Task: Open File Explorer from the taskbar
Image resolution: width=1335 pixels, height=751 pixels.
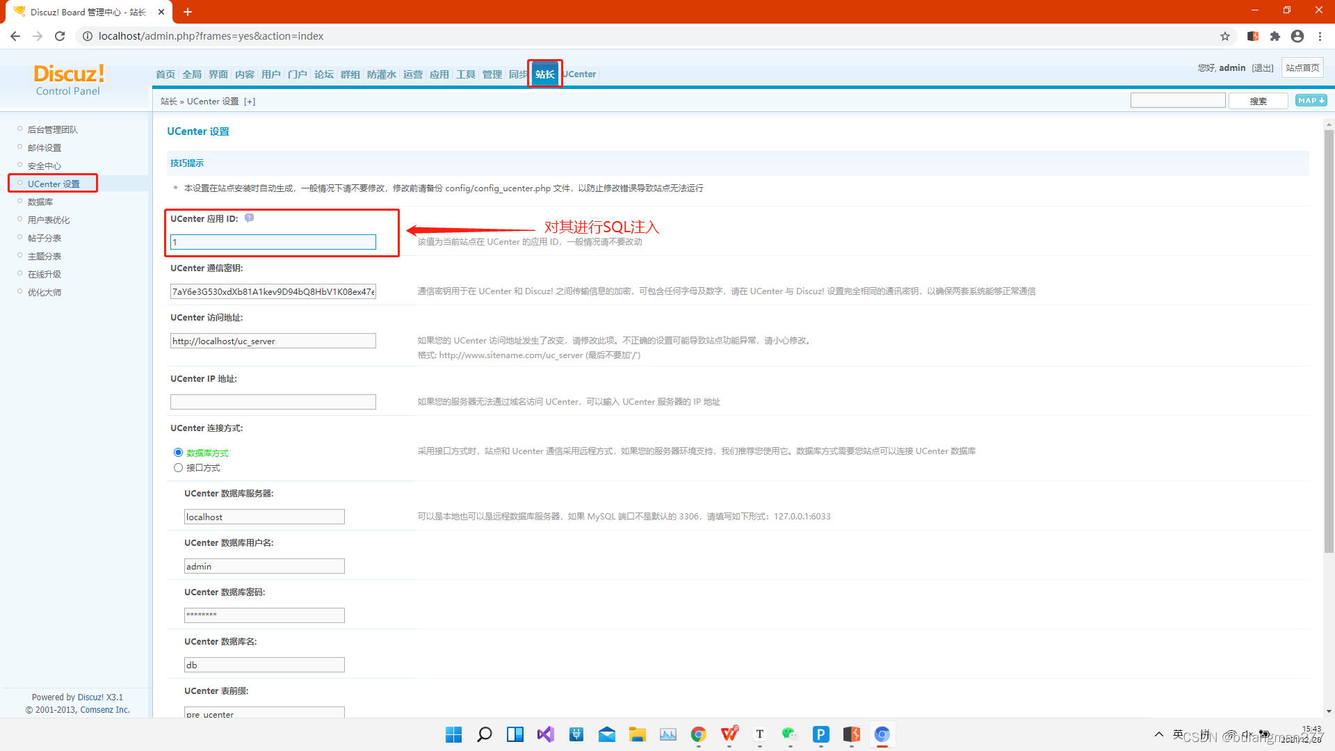Action: tap(638, 734)
